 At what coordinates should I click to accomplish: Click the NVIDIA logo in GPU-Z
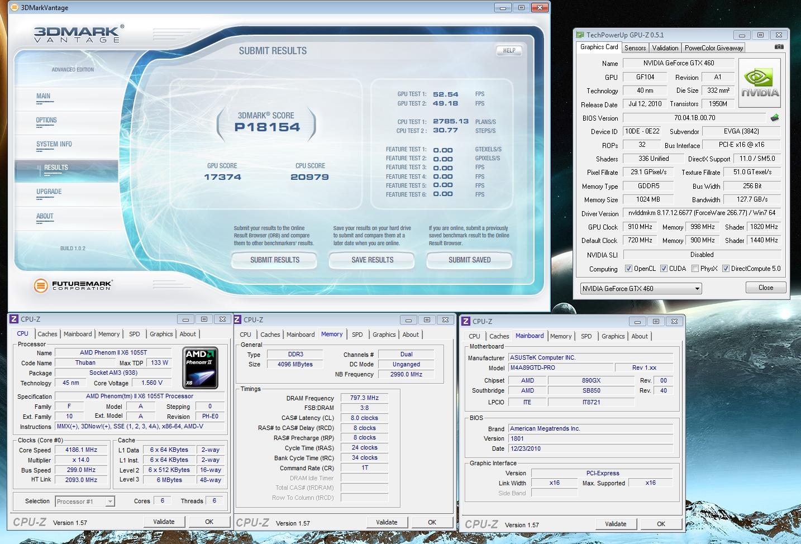click(760, 83)
